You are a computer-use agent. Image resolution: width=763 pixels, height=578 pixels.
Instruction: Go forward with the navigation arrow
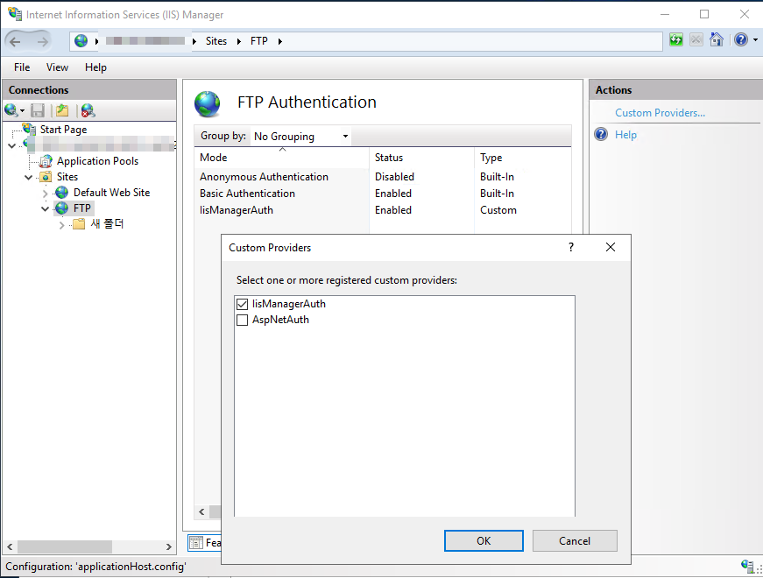pyautogui.click(x=43, y=42)
